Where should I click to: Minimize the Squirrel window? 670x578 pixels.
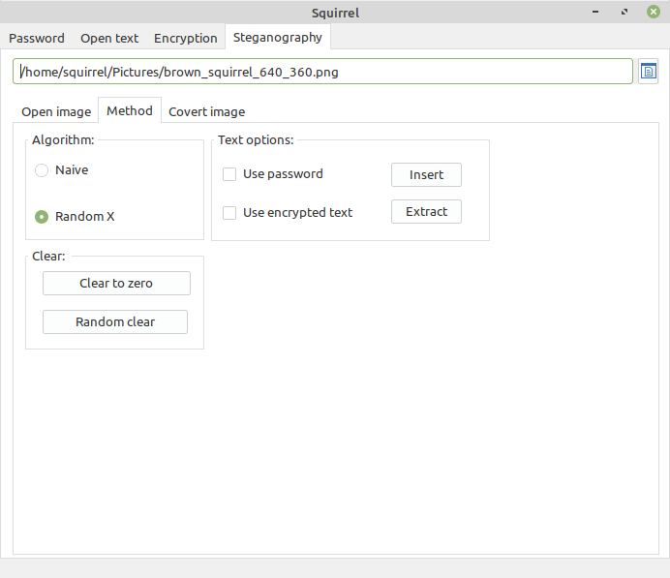[x=597, y=13]
